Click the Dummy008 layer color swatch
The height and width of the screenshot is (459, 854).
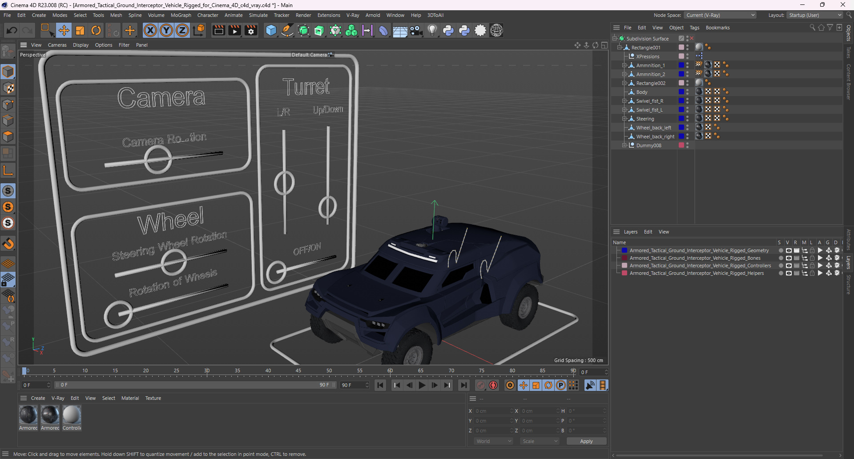click(681, 145)
